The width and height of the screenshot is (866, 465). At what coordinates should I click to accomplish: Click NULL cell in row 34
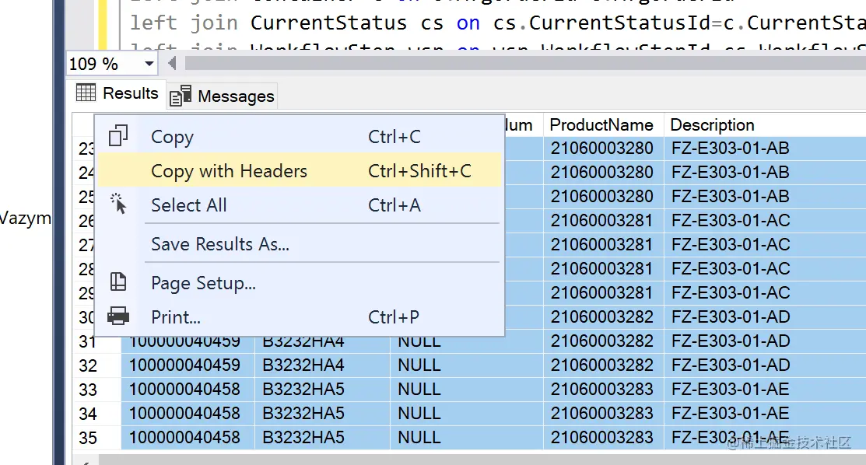(x=419, y=414)
